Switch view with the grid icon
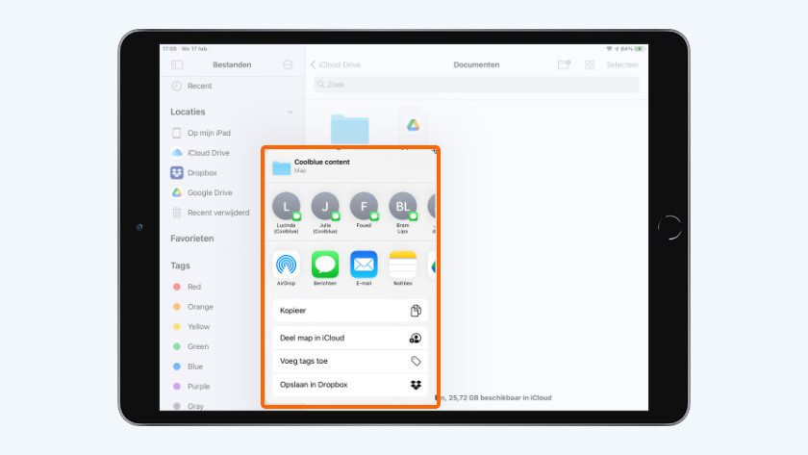Screen dimensions: 808x455 (x=590, y=64)
